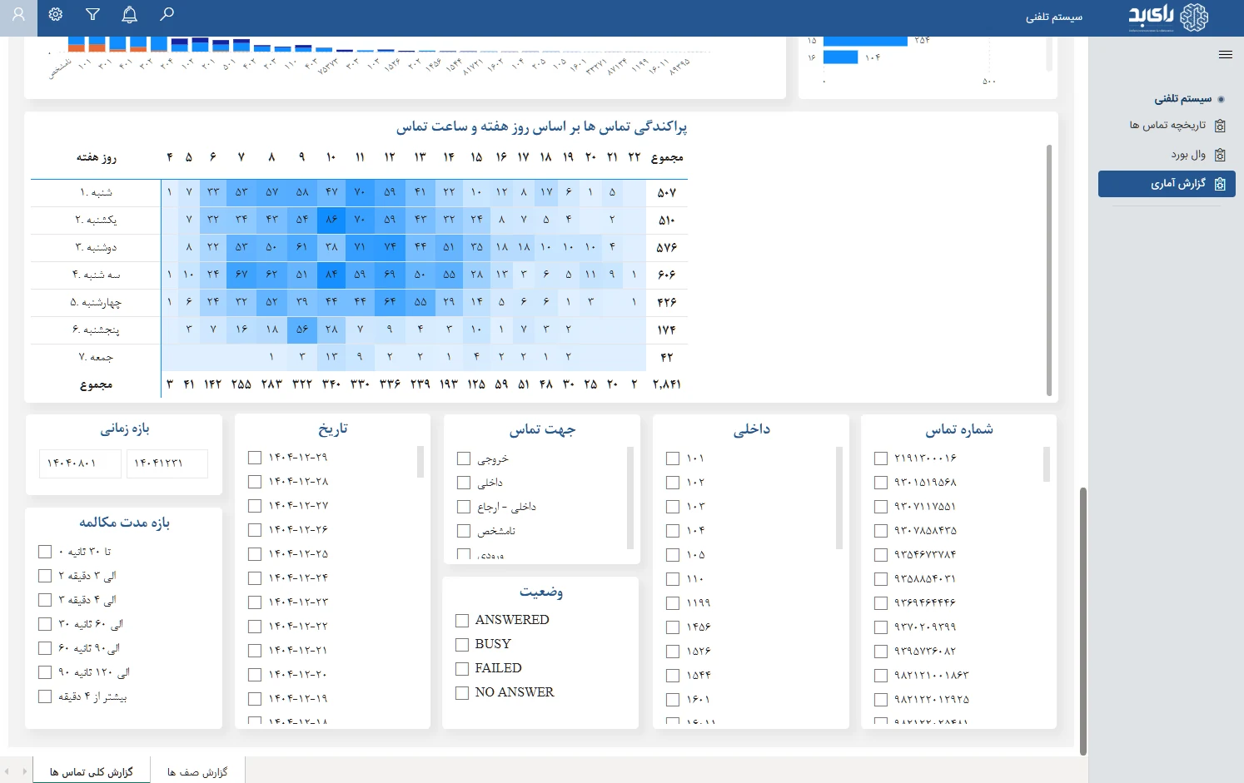Click the تاریخچه تماس ها sidebar icon
The image size is (1244, 783).
pos(1220,126)
